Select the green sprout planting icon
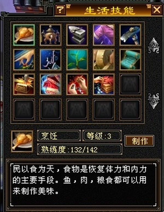164x212 pixels. click(x=77, y=60)
